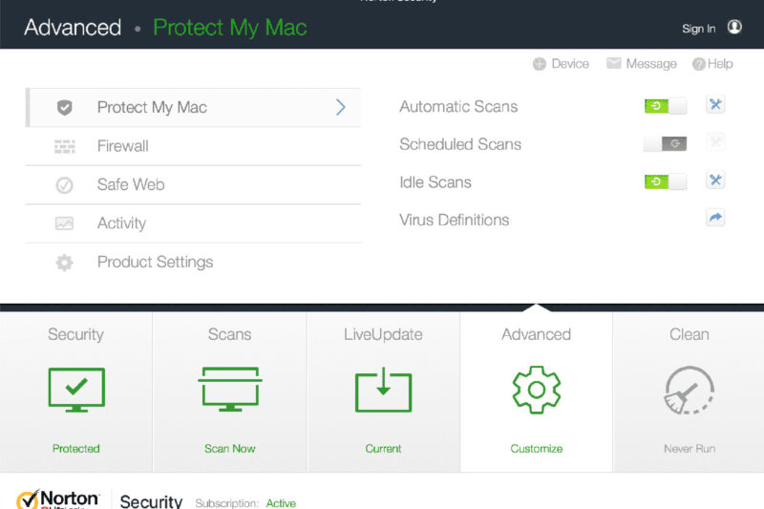Click the Advanced gear icon
The height and width of the screenshot is (509, 764).
pos(537,390)
